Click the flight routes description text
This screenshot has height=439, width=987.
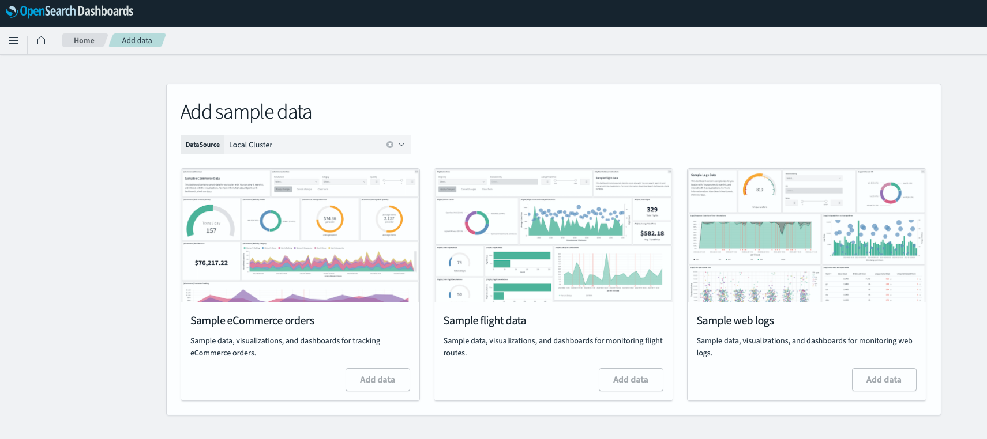553,347
